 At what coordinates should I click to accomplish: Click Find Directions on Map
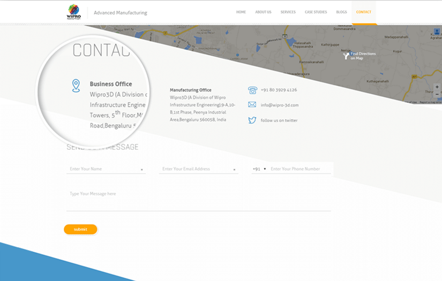(x=363, y=56)
